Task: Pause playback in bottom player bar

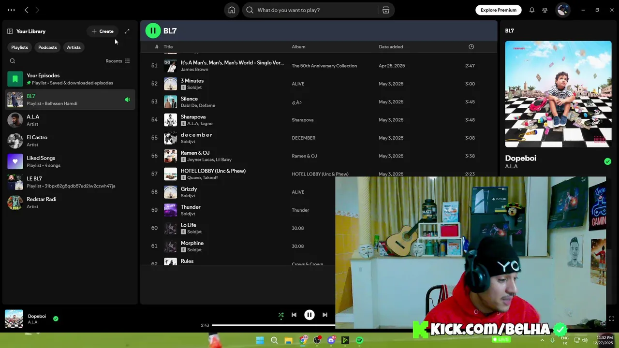Action: pyautogui.click(x=309, y=315)
